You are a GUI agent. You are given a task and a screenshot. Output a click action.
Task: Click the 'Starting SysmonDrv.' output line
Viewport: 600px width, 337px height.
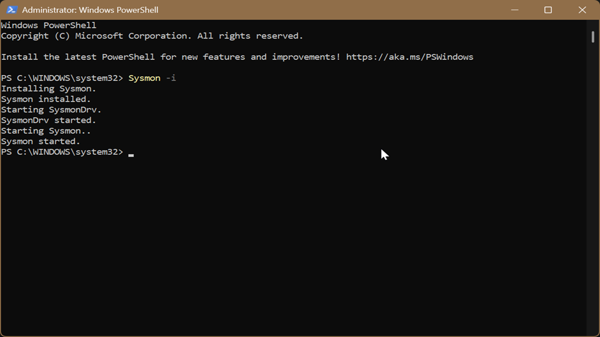tap(51, 110)
